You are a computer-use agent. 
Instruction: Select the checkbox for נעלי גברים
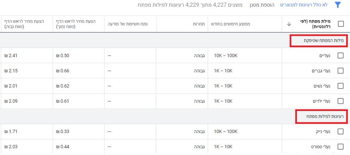340,71
